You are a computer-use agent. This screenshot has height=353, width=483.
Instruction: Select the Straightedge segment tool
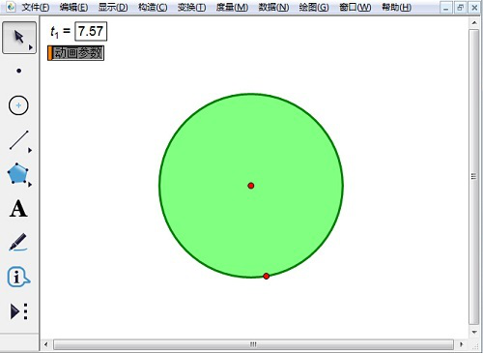pyautogui.click(x=18, y=140)
